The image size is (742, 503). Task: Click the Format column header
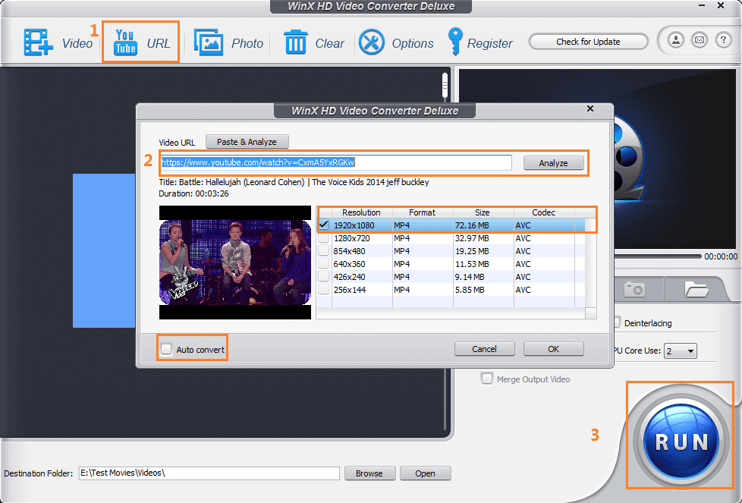tap(422, 212)
